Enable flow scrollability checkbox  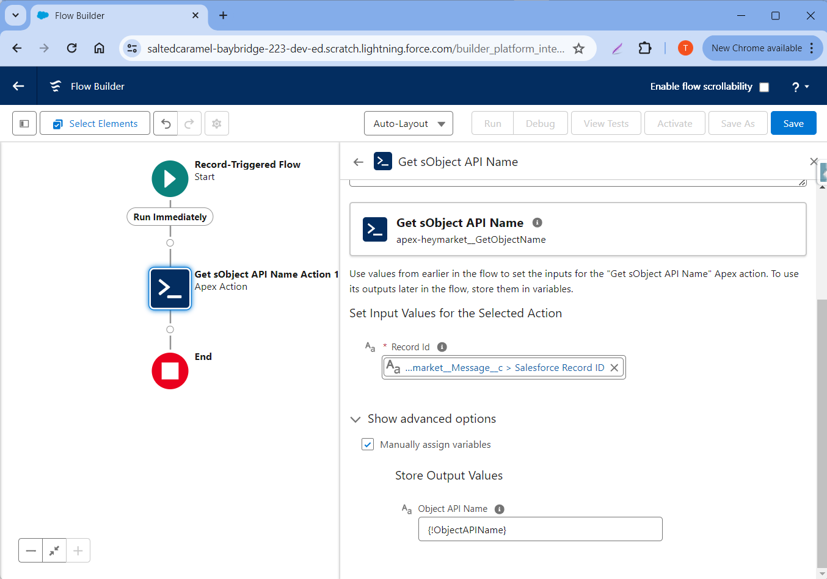click(764, 87)
